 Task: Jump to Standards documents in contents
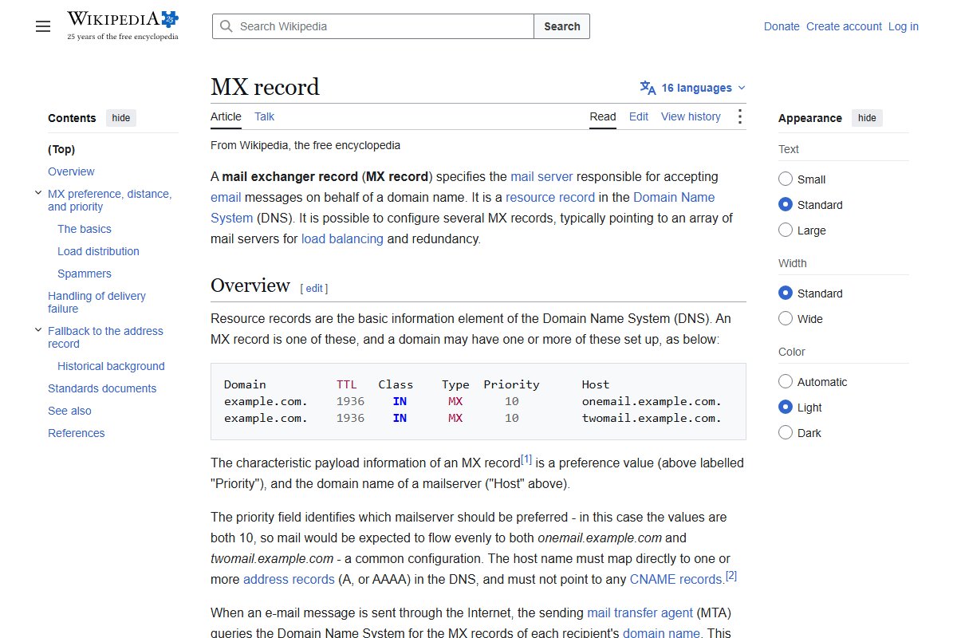pyautogui.click(x=102, y=388)
